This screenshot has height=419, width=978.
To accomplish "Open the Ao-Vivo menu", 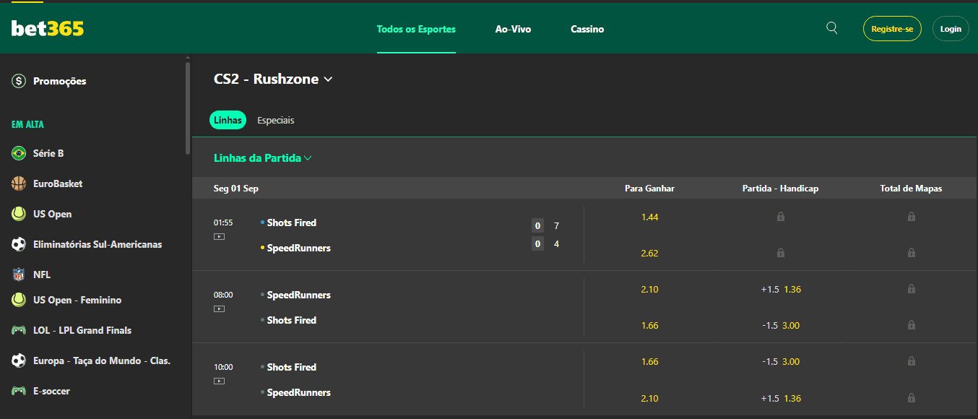I will tap(513, 30).
